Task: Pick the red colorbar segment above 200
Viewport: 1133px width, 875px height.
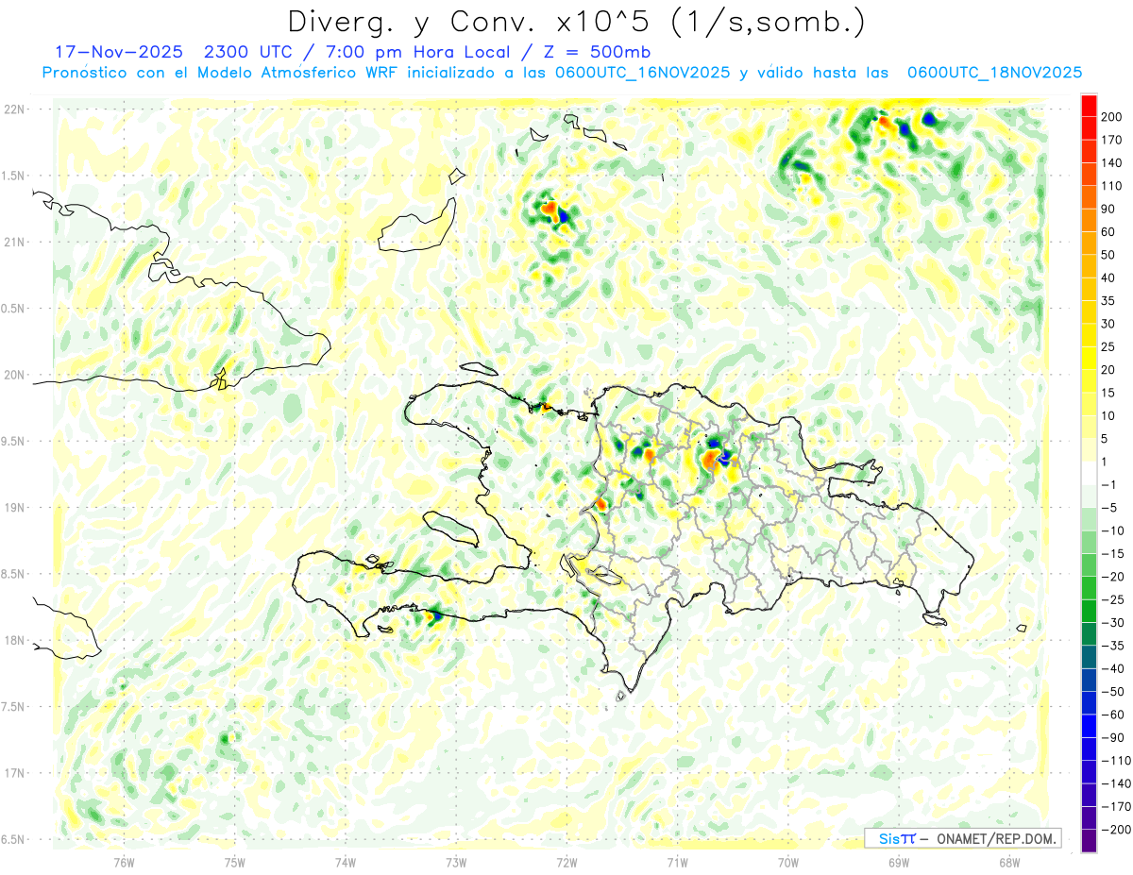Action: pyautogui.click(x=1089, y=105)
